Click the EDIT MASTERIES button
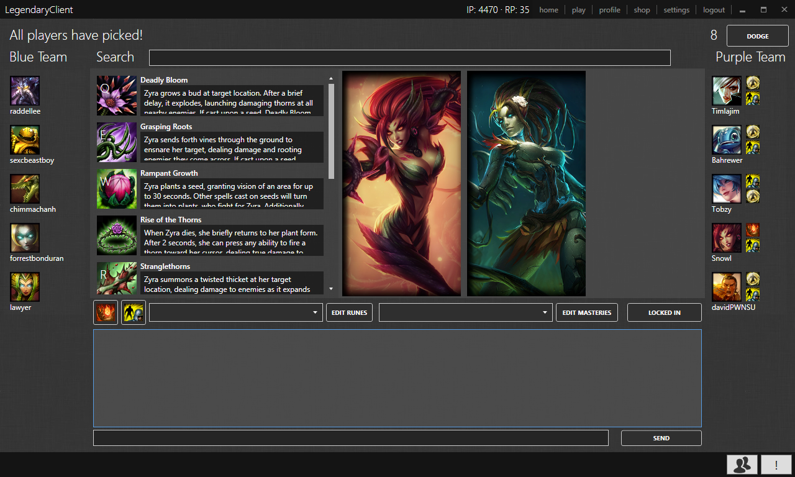This screenshot has width=795, height=477. click(587, 312)
